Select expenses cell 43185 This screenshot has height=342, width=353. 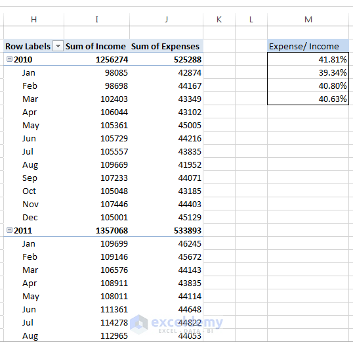pyautogui.click(x=167, y=191)
